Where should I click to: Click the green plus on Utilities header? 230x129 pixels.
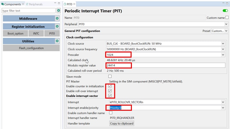coord(57,41)
